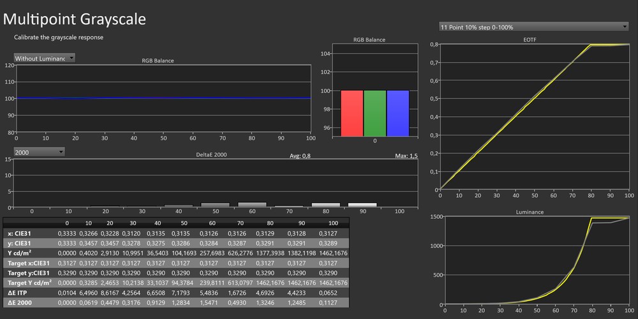Open the '11 Point 10% step' dropdown

tap(533, 27)
